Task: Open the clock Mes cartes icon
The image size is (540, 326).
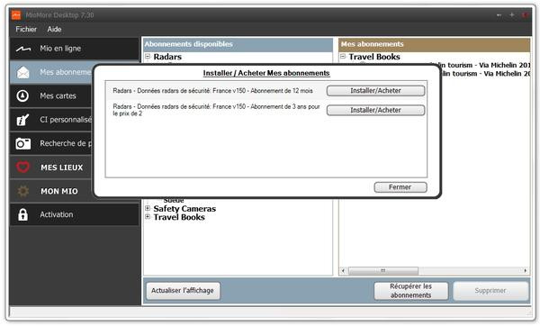Action: pos(22,95)
